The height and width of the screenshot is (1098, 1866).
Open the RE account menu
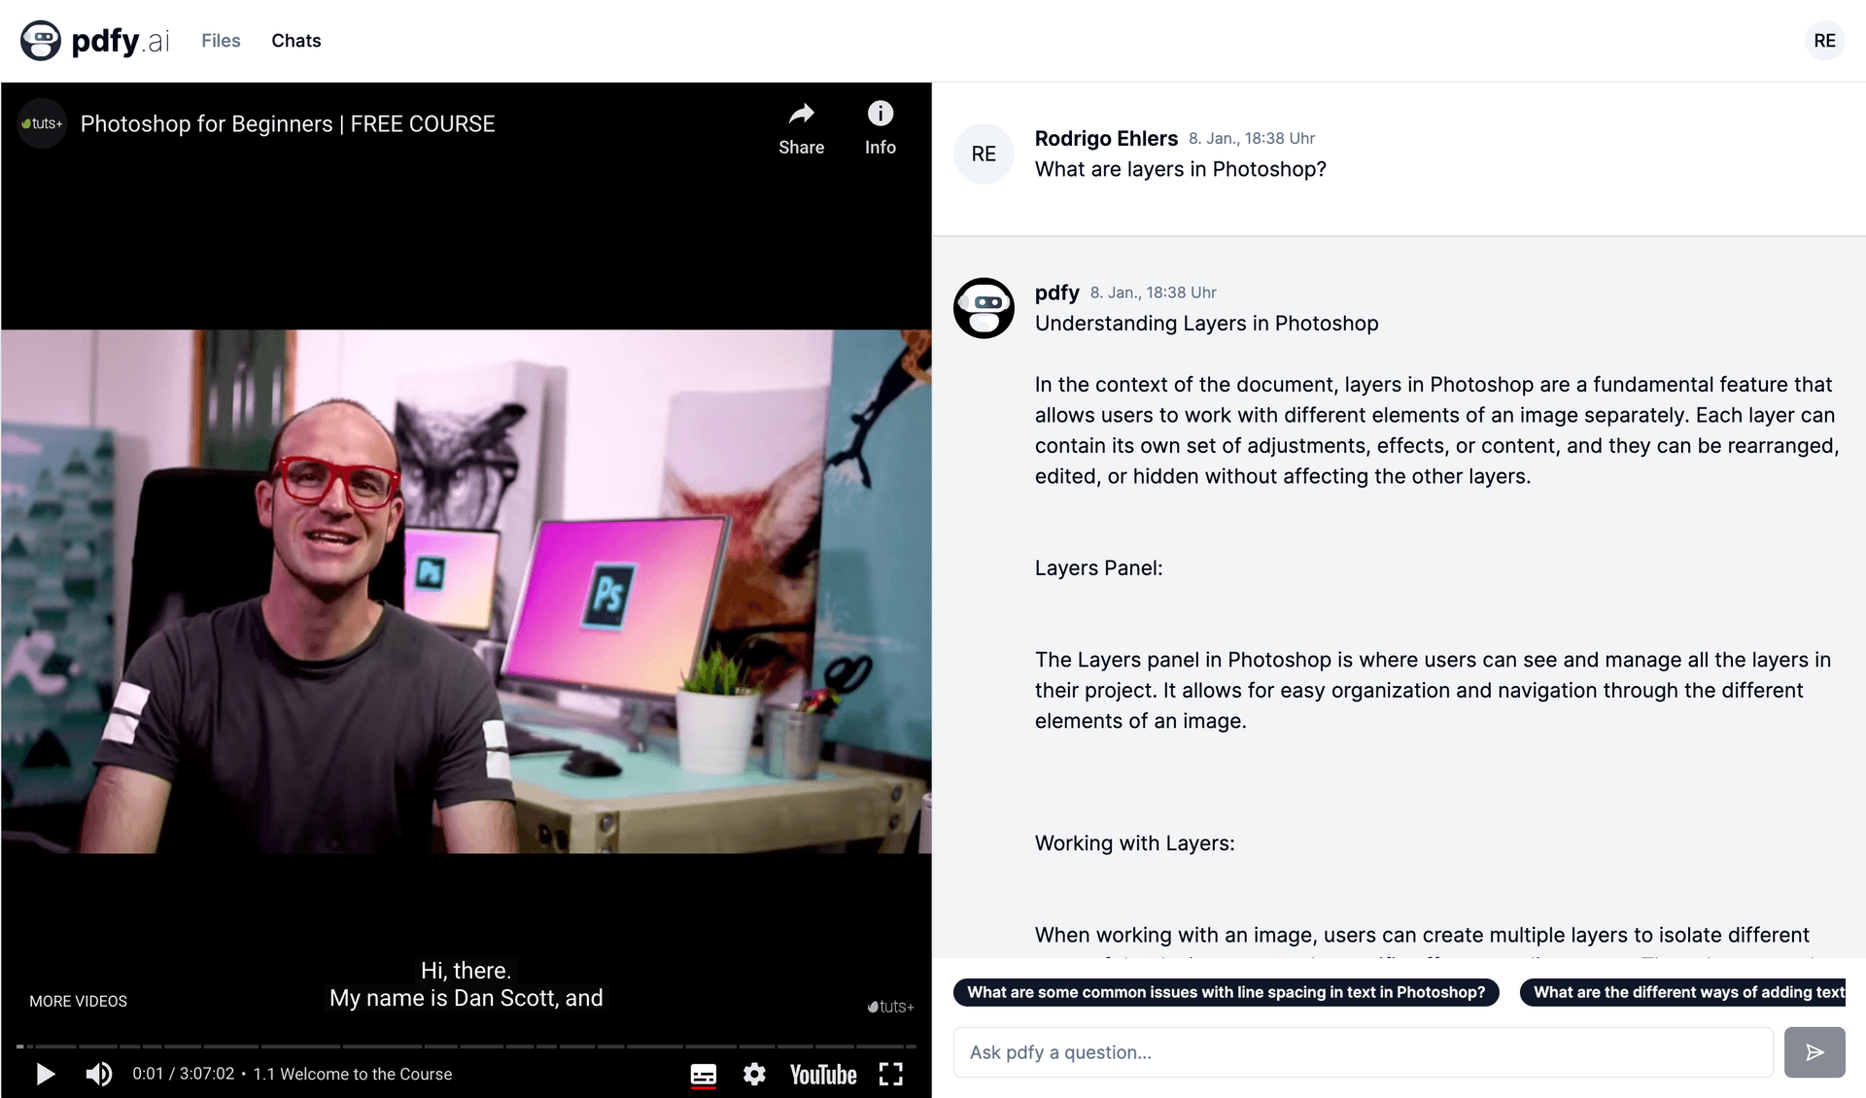[1824, 40]
